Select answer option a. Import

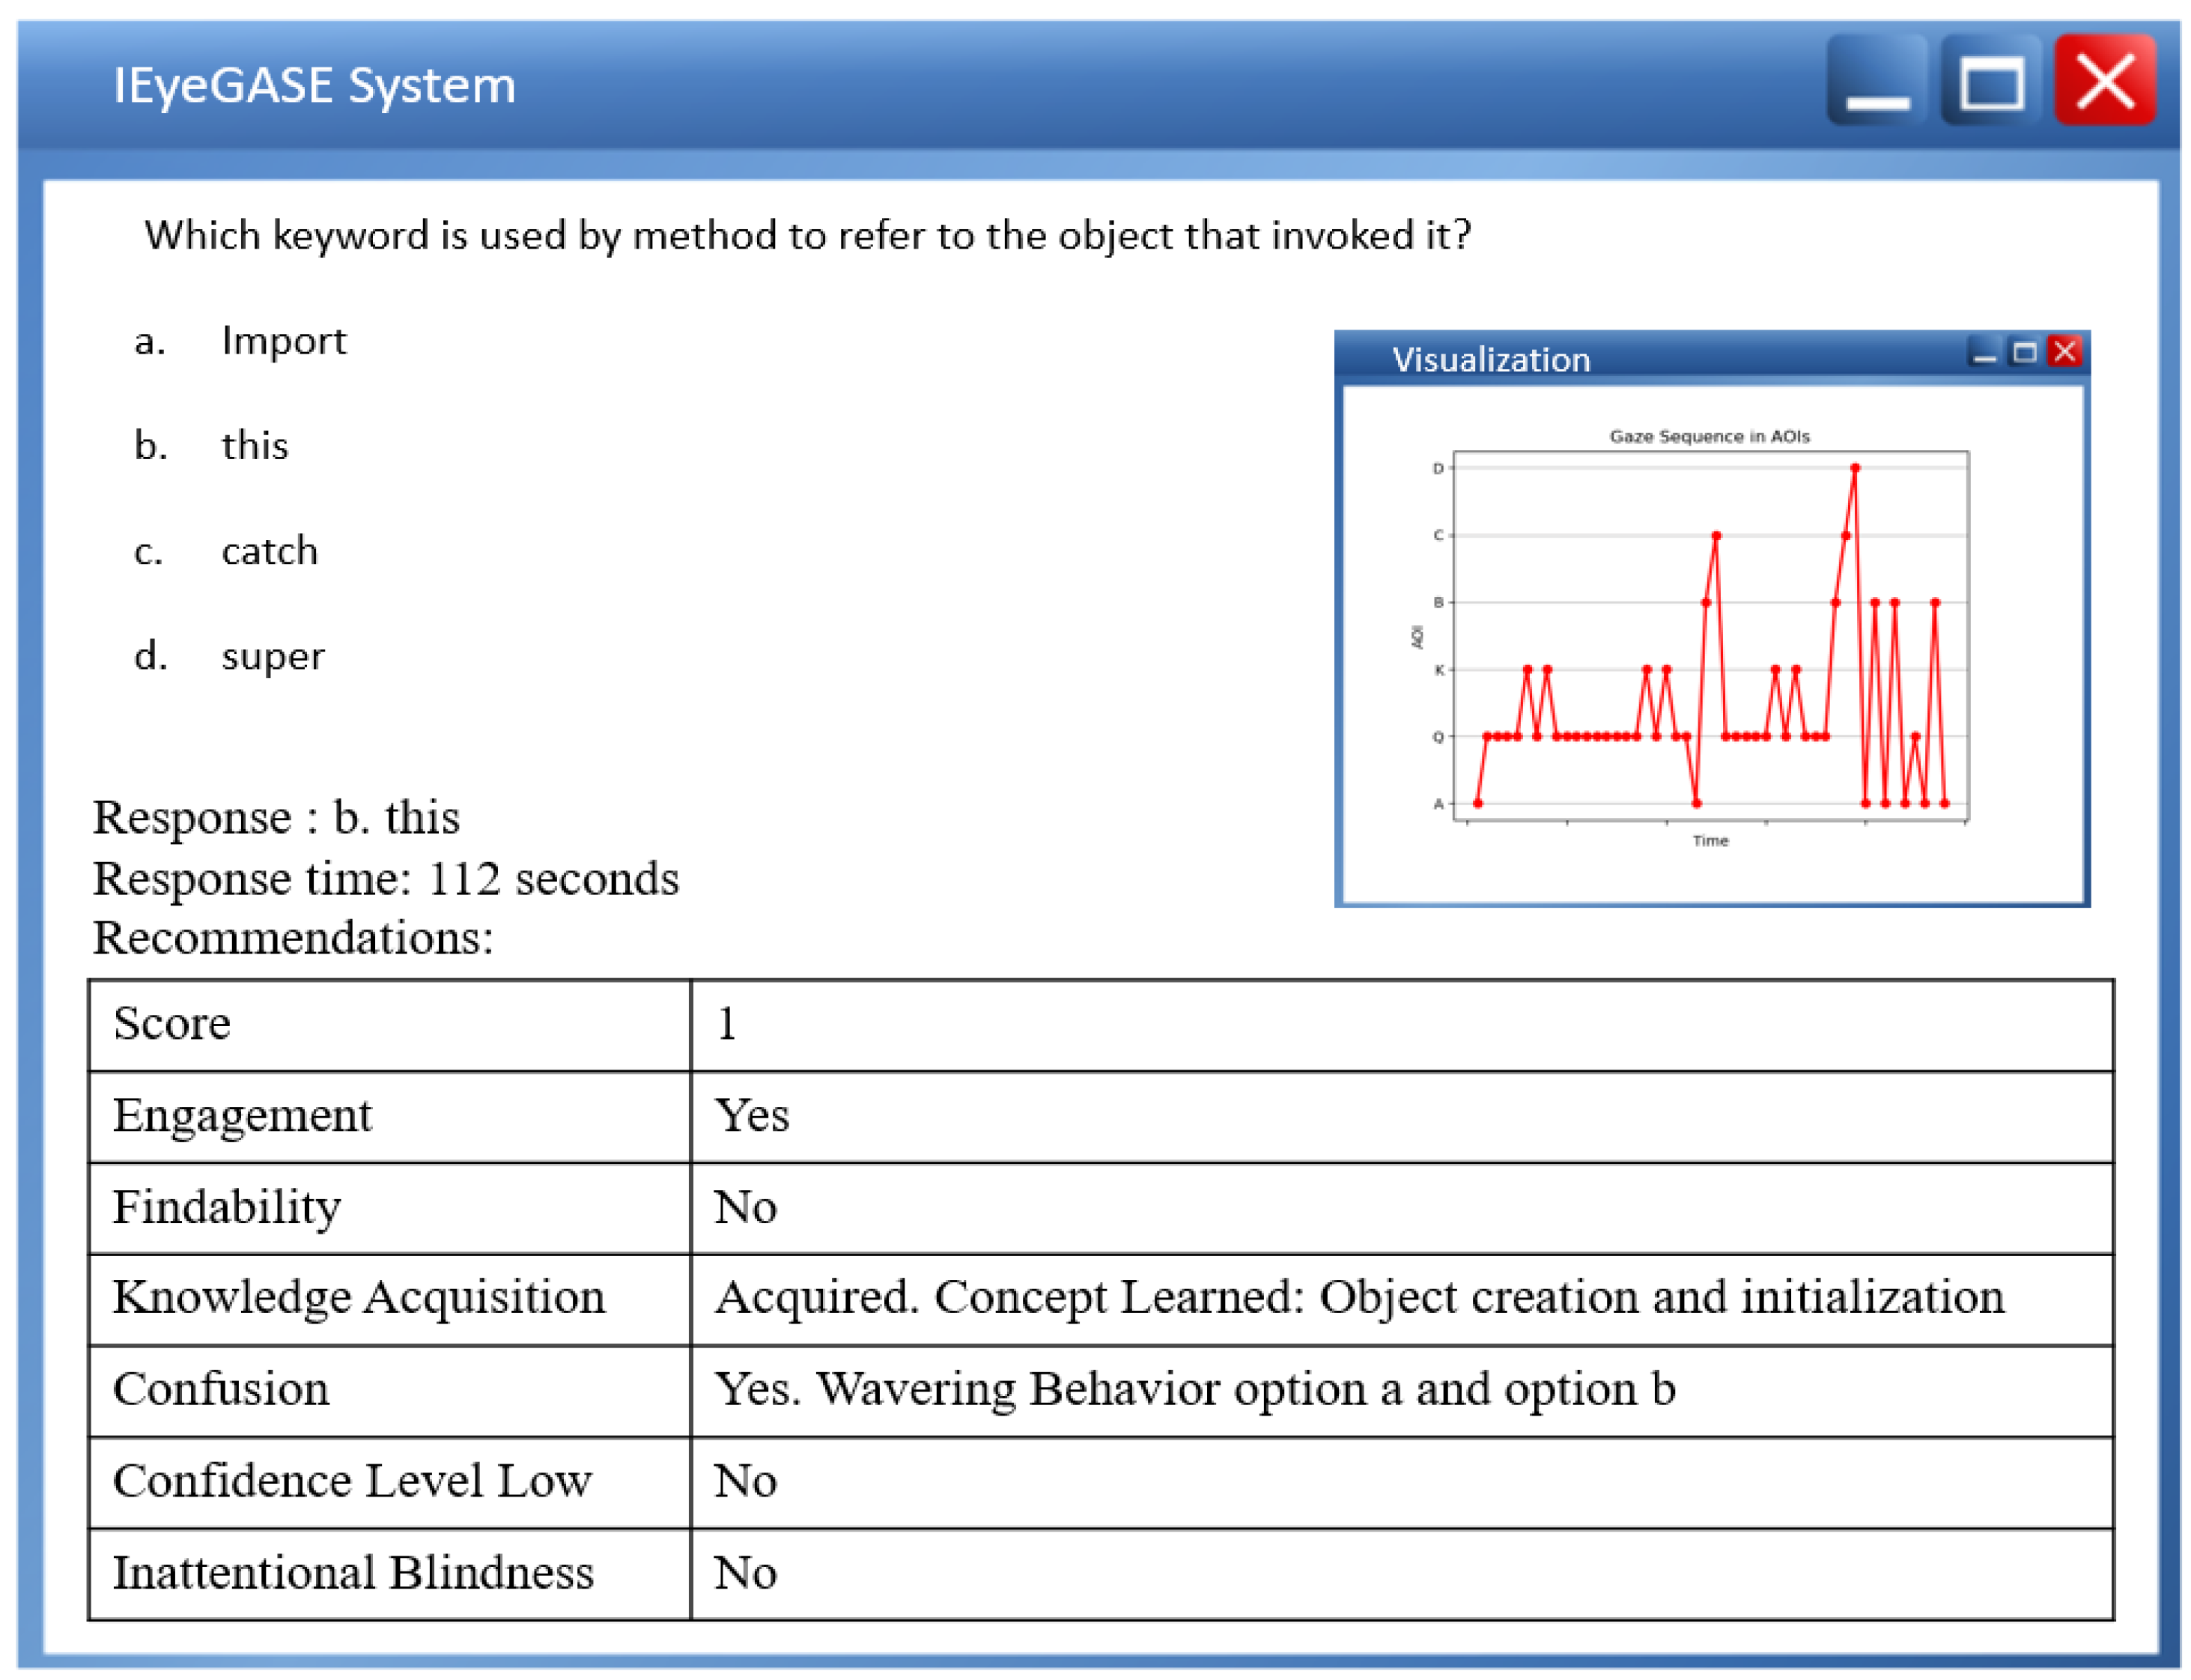(283, 342)
